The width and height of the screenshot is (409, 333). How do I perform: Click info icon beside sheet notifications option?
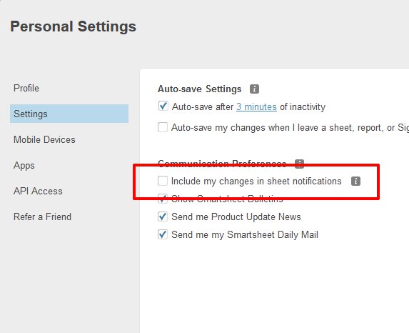pyautogui.click(x=355, y=181)
